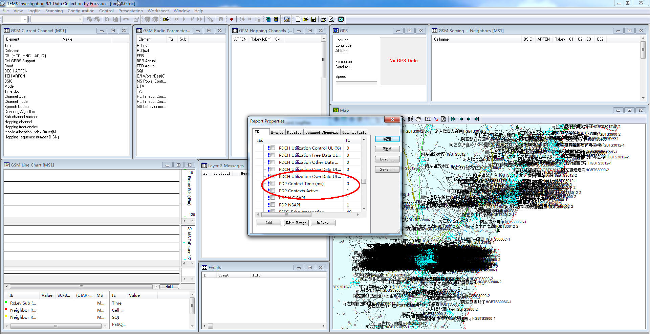Click the fast forward logfile icon
650x334 pixels.
200,19
